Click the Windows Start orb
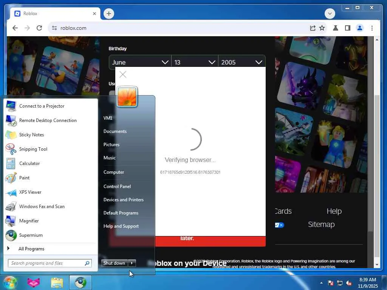 (x=10, y=282)
